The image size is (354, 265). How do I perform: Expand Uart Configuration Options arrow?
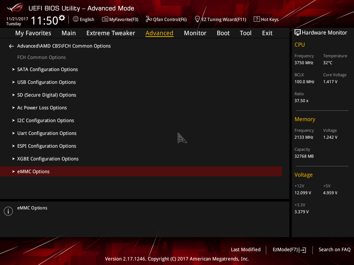(x=13, y=133)
